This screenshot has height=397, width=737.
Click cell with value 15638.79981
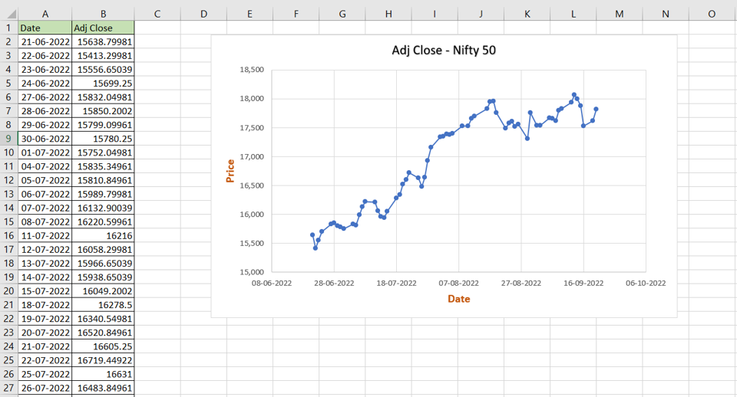pos(103,41)
